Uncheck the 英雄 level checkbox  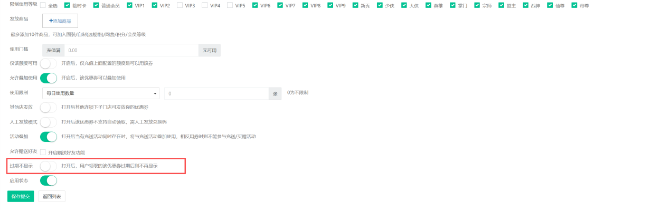coord(428,5)
